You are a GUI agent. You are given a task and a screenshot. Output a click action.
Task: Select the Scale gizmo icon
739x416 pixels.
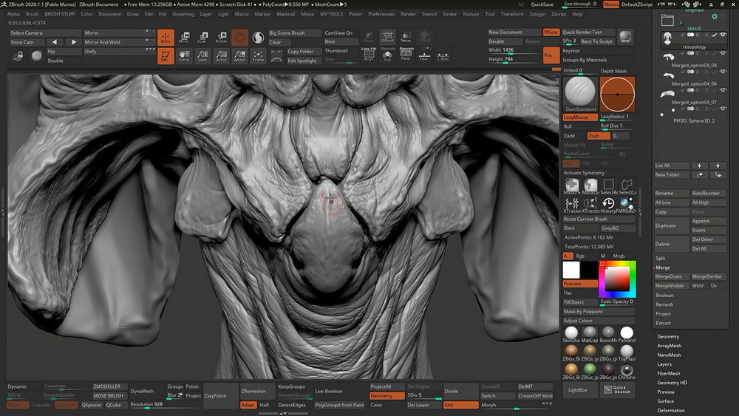coord(202,37)
